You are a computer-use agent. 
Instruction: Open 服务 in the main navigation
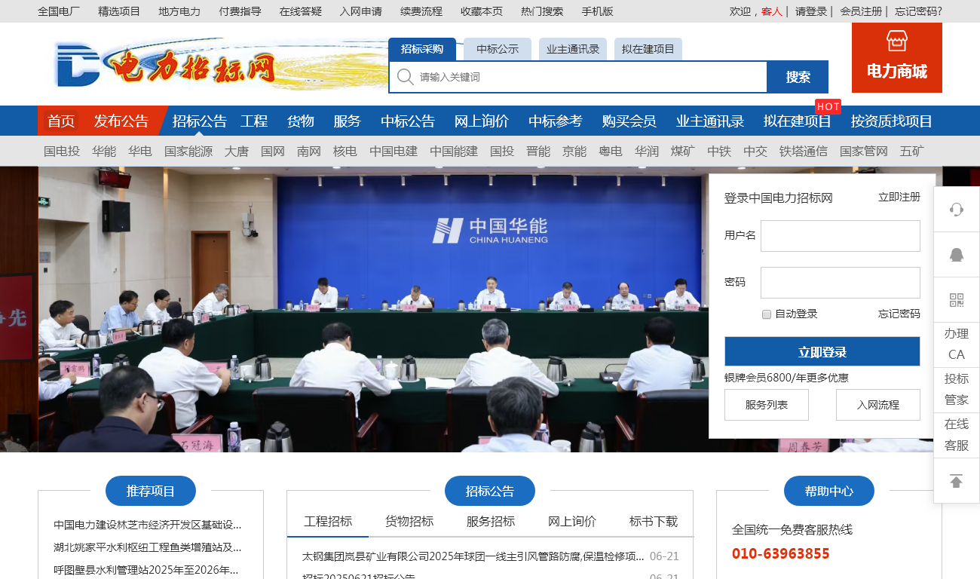(x=348, y=121)
